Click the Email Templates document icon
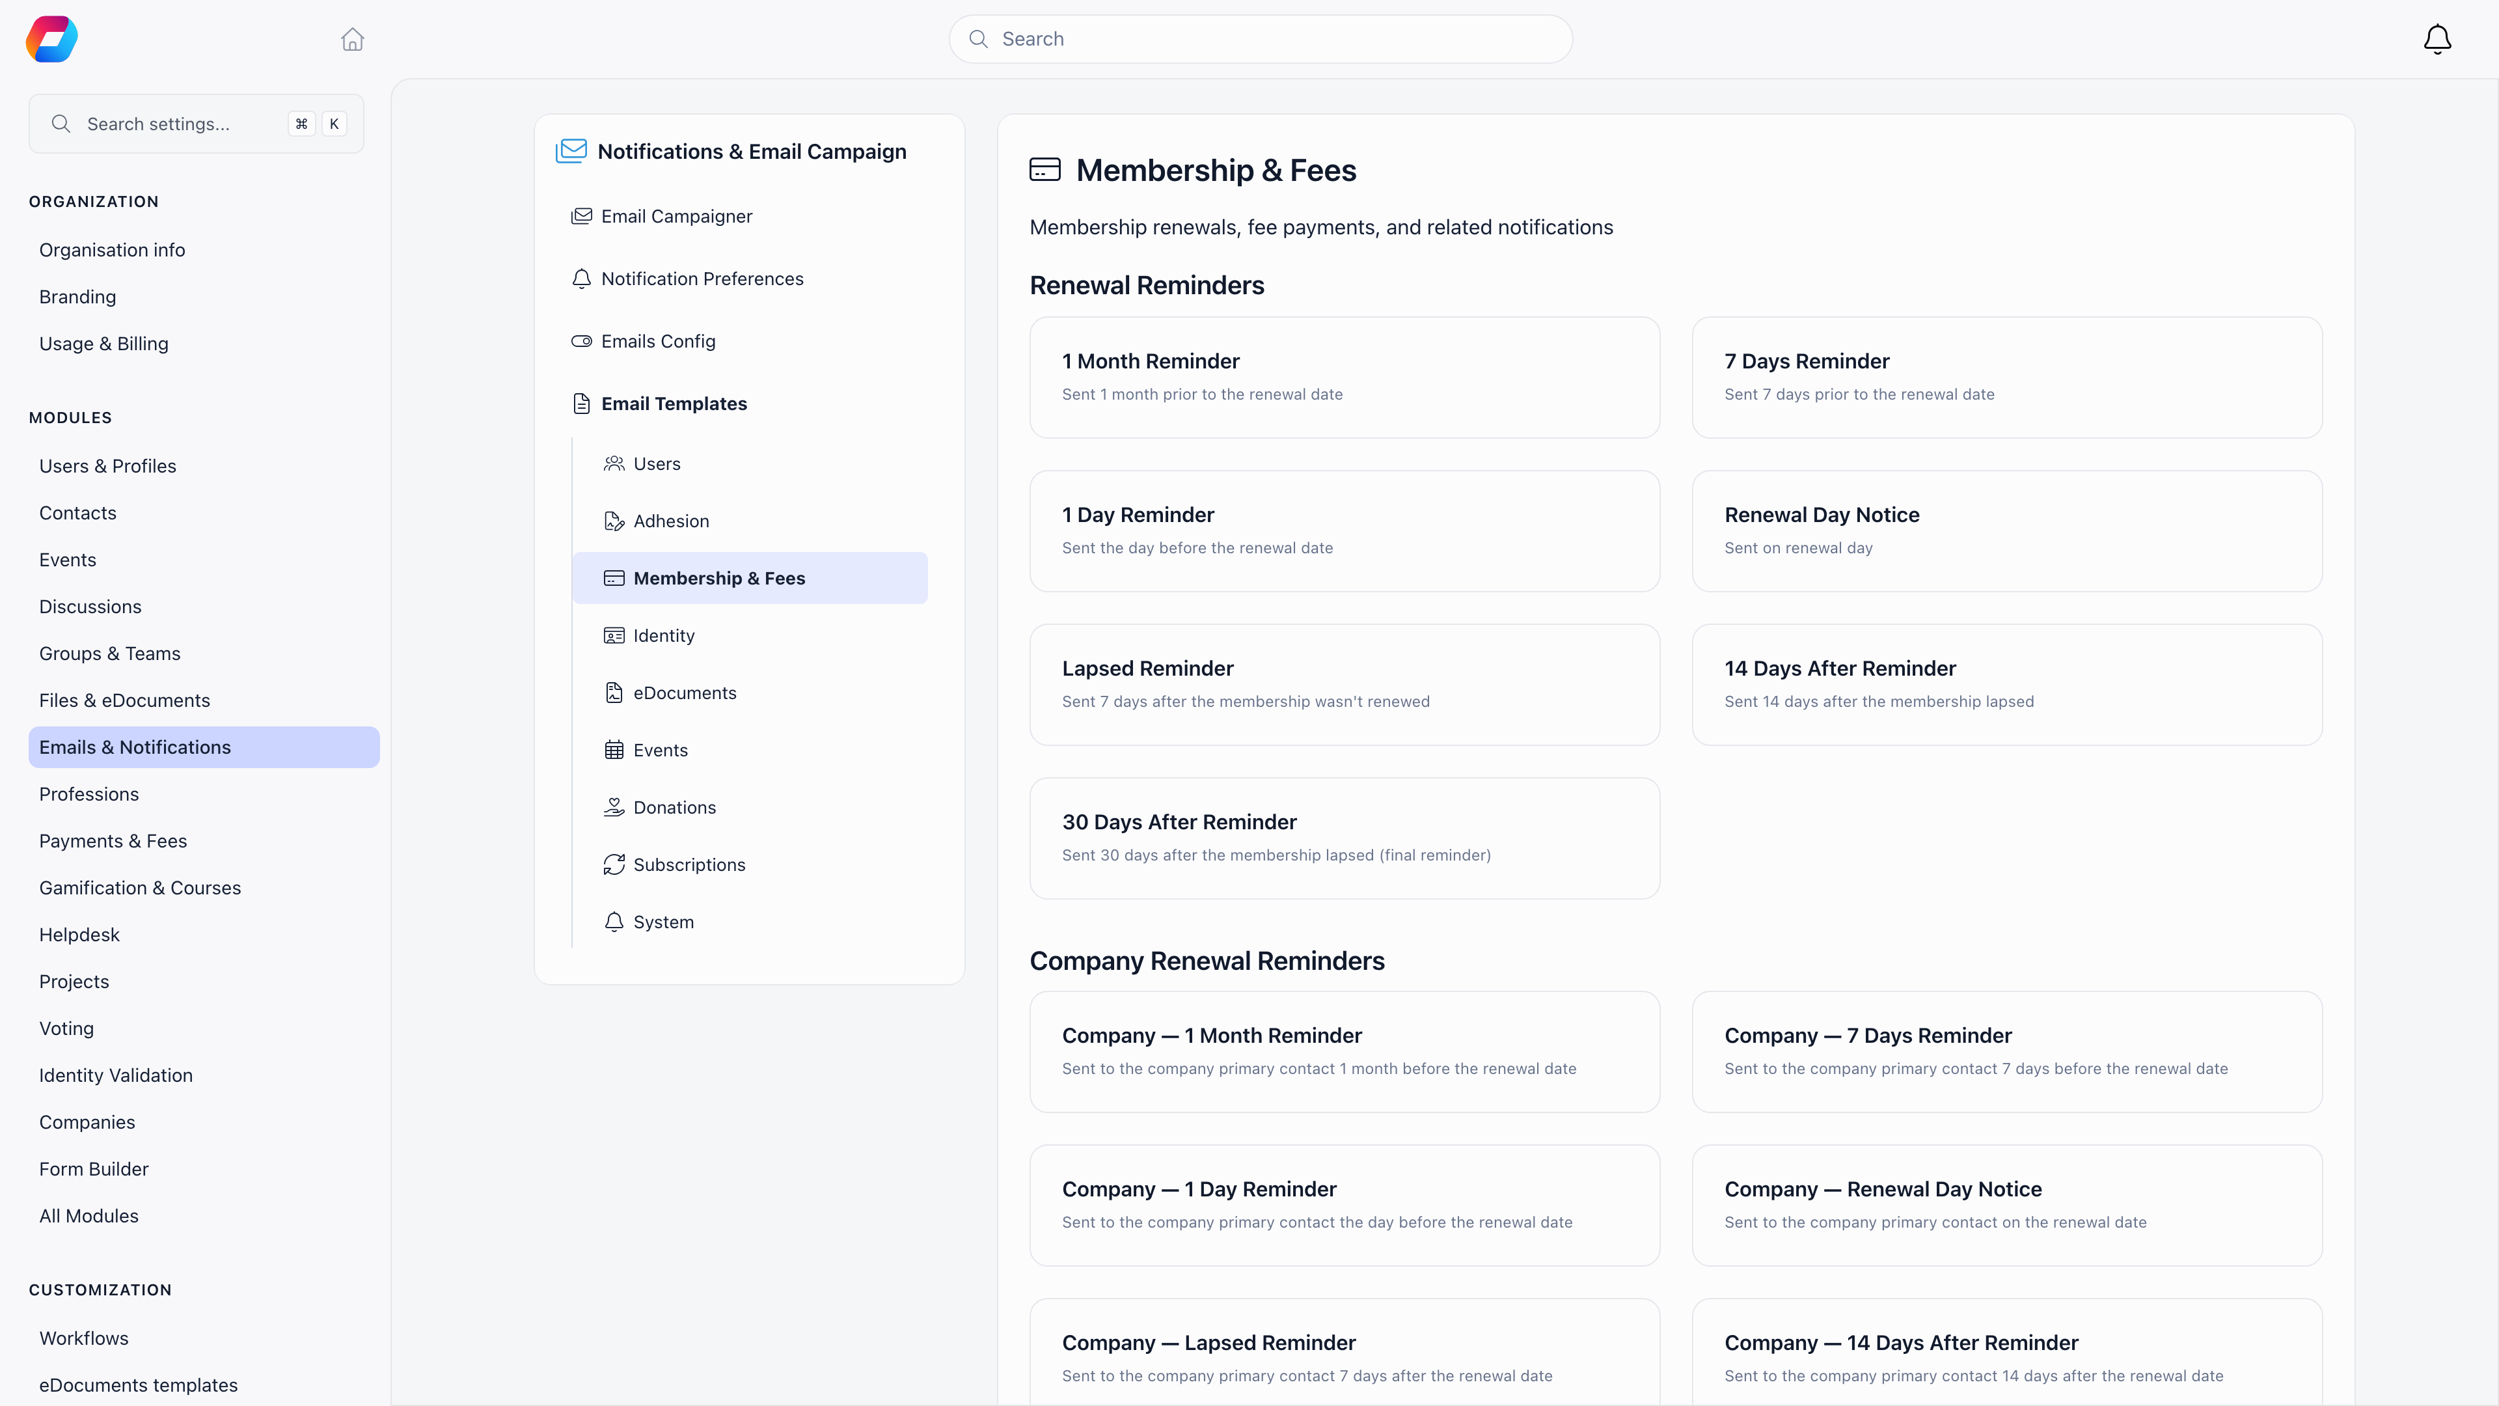The image size is (2499, 1406). (581, 404)
